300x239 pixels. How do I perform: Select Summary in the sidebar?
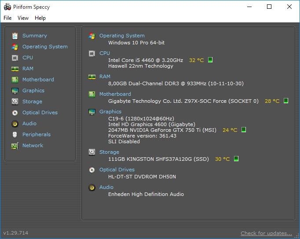pyautogui.click(x=35, y=36)
